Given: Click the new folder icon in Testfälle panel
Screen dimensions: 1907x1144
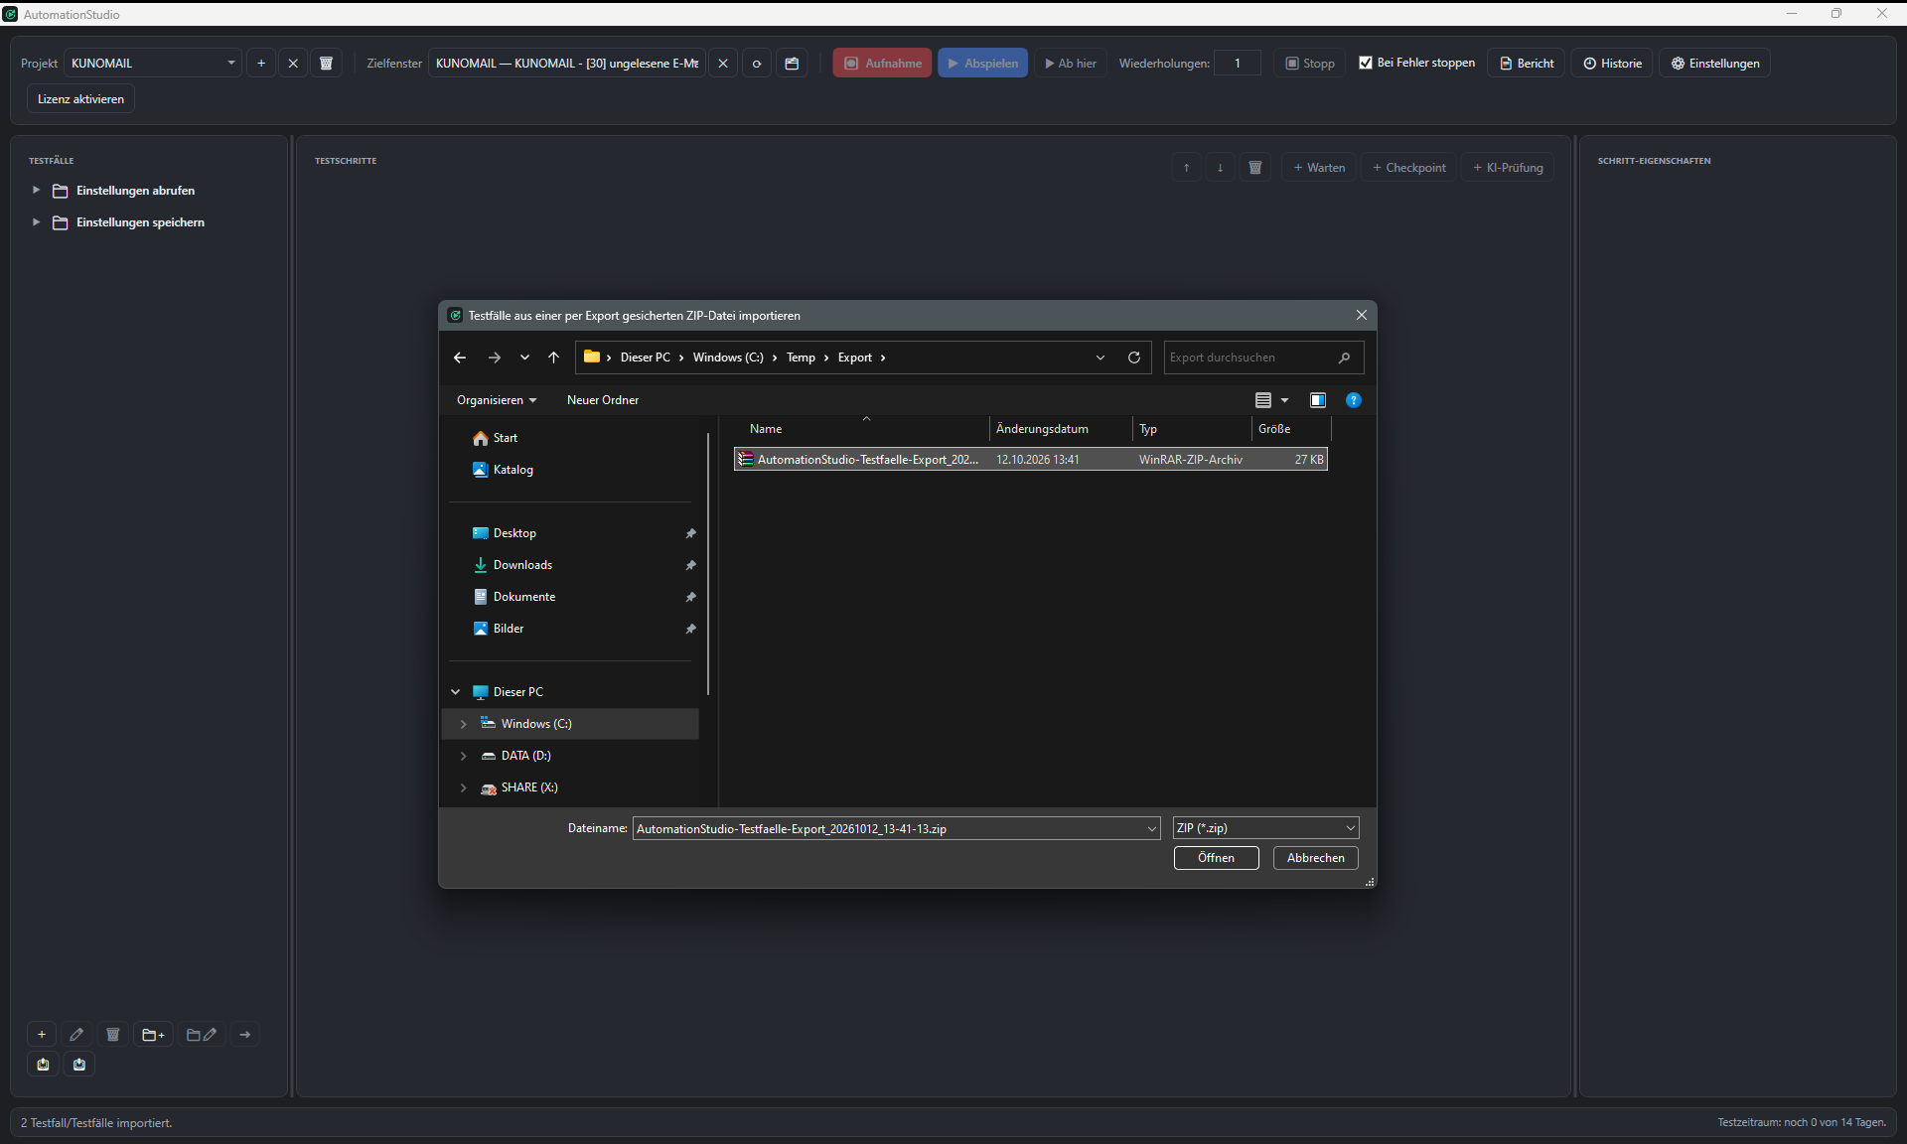Looking at the screenshot, I should tap(153, 1034).
